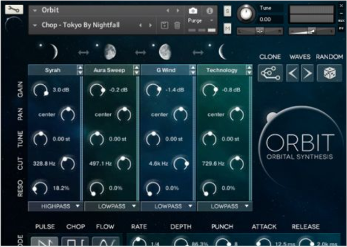Click link arrows between Aura Sweep and G Wind
The width and height of the screenshot is (347, 247).
coord(140,53)
